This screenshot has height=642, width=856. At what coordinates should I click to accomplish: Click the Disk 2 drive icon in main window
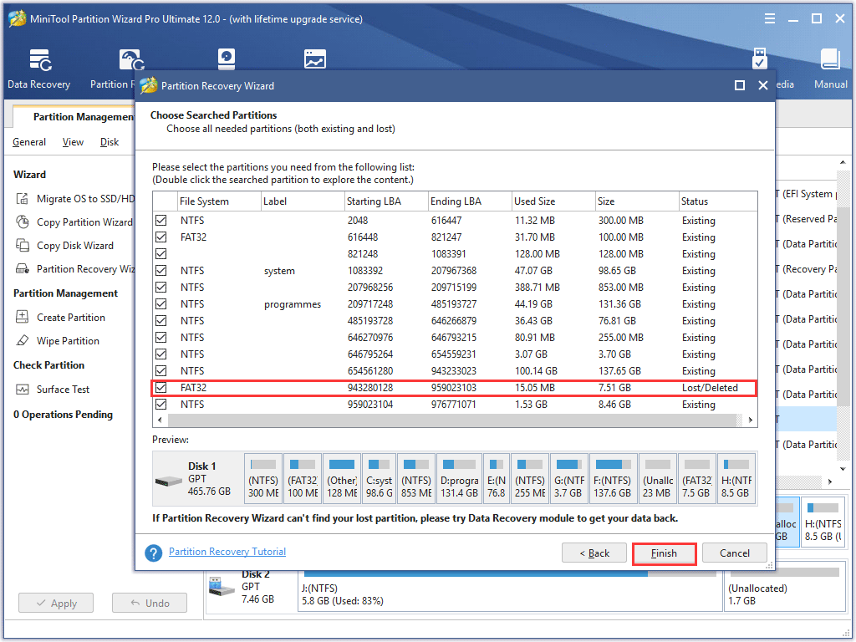[222, 588]
